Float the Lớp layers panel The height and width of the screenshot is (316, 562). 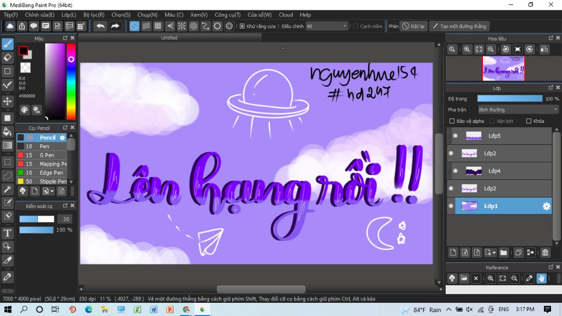click(551, 87)
